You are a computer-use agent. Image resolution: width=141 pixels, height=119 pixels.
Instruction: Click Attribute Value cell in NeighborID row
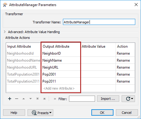(98, 53)
